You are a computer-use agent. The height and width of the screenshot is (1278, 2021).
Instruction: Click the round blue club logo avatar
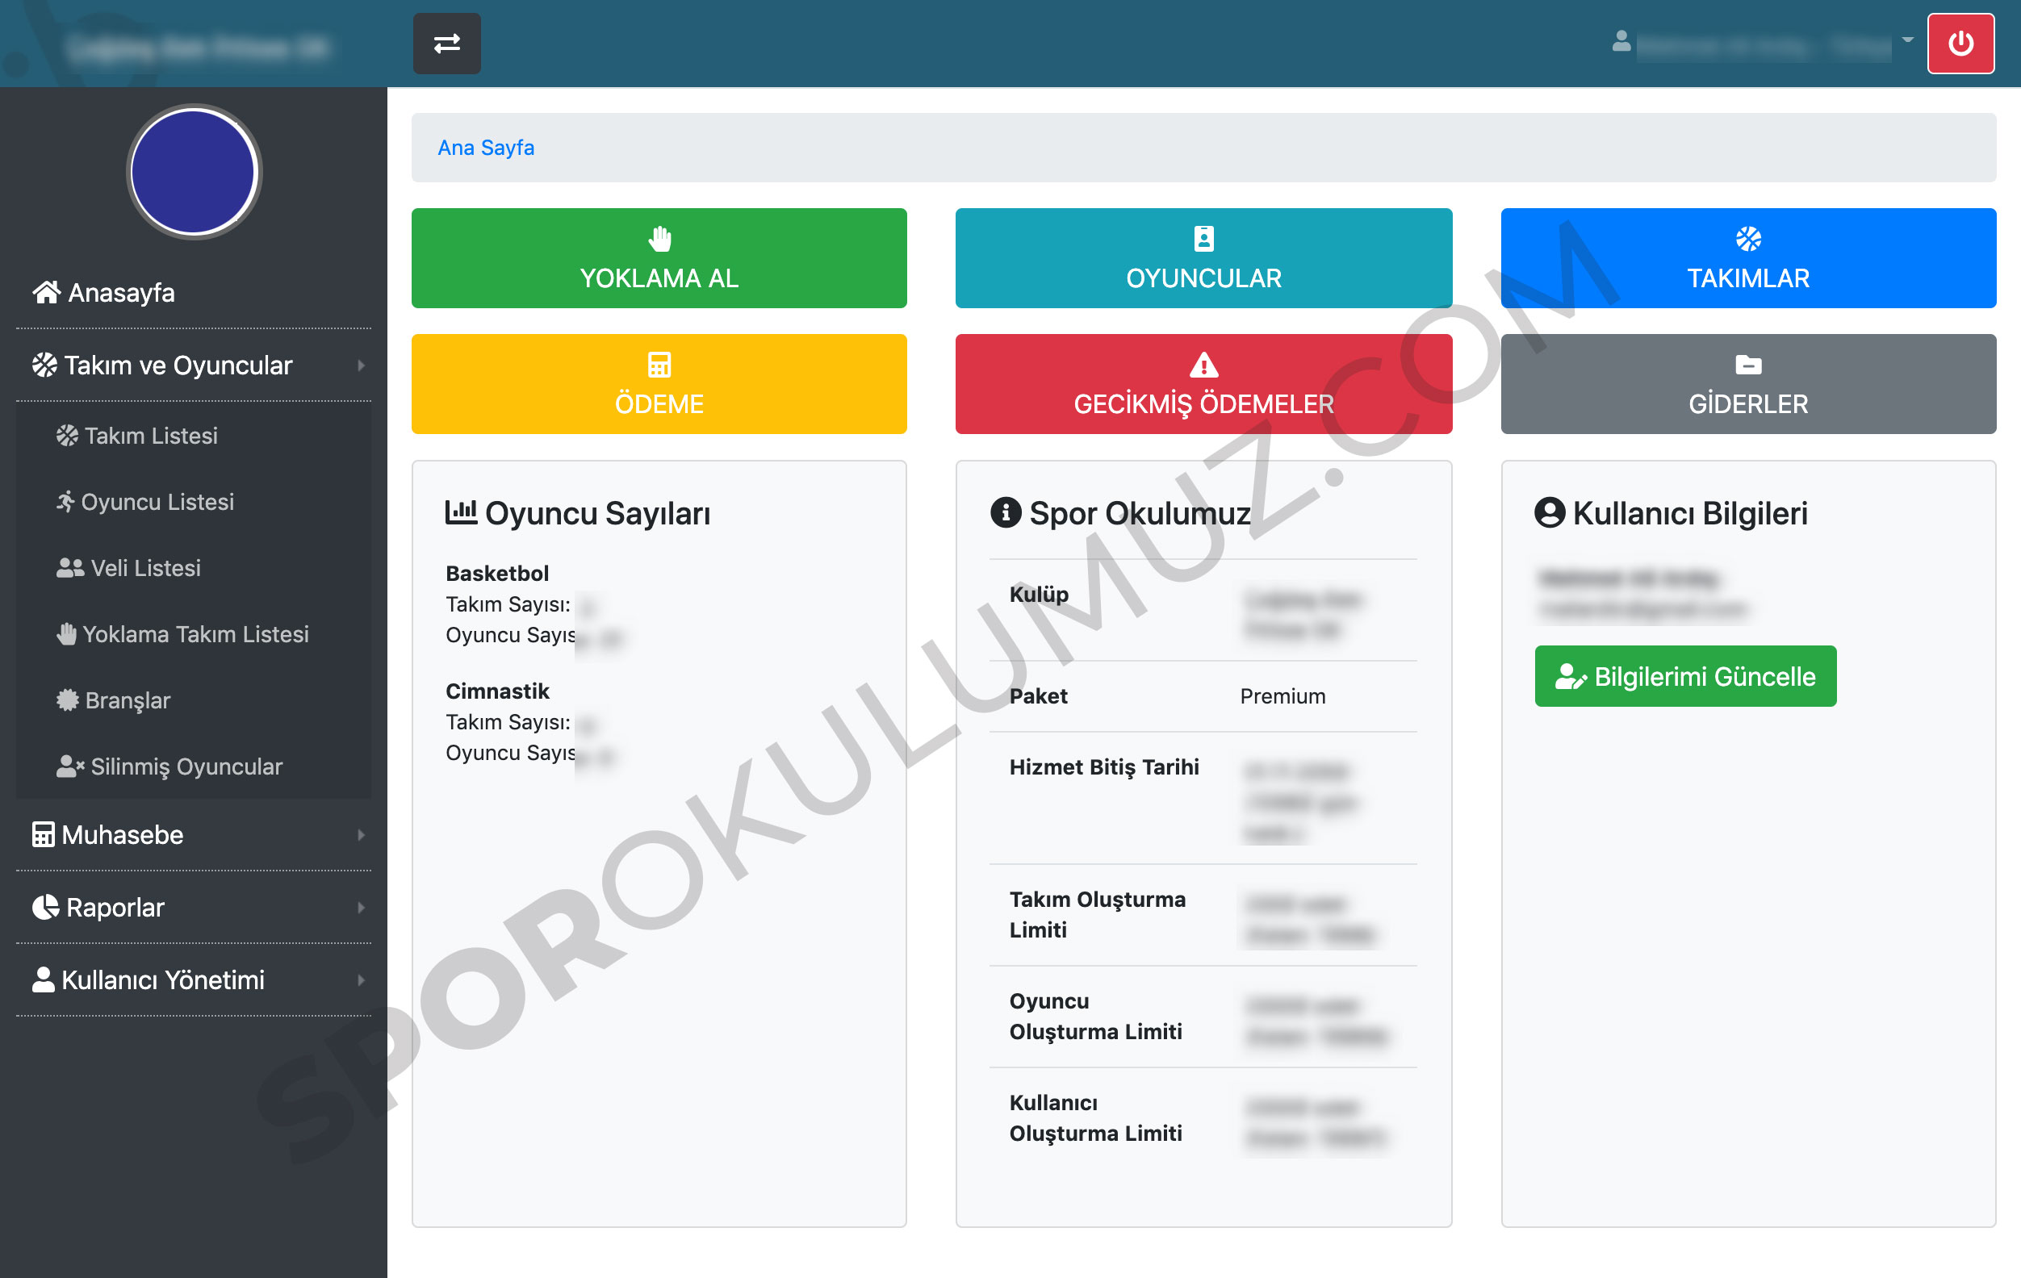click(194, 172)
